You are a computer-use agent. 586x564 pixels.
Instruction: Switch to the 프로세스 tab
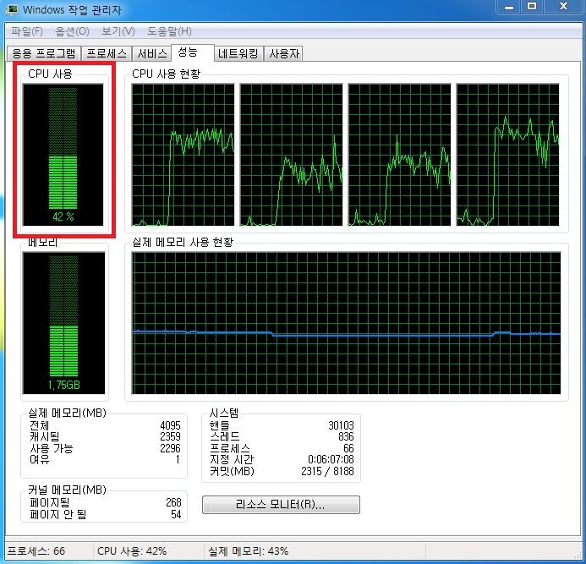107,53
